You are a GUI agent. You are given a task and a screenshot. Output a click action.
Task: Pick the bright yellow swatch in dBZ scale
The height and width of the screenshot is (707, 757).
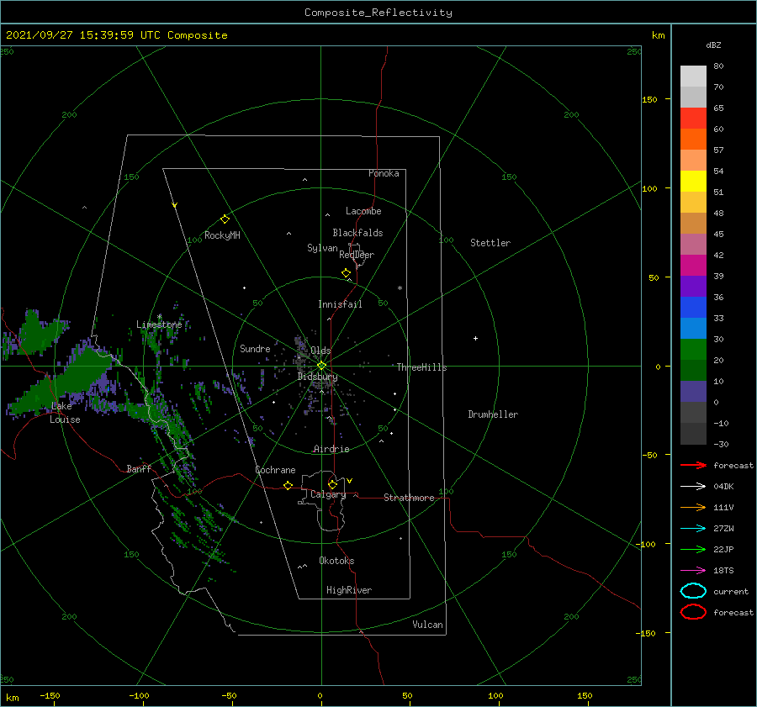click(x=693, y=181)
